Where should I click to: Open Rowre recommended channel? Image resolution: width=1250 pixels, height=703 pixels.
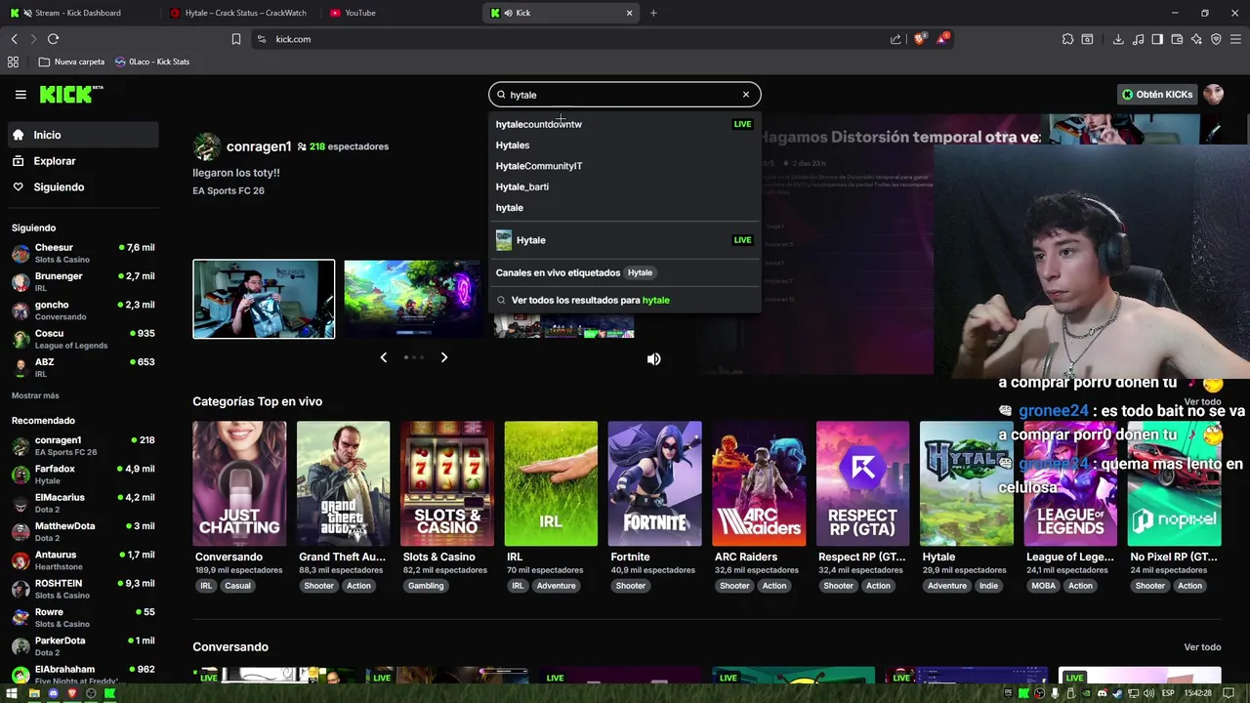(x=83, y=618)
